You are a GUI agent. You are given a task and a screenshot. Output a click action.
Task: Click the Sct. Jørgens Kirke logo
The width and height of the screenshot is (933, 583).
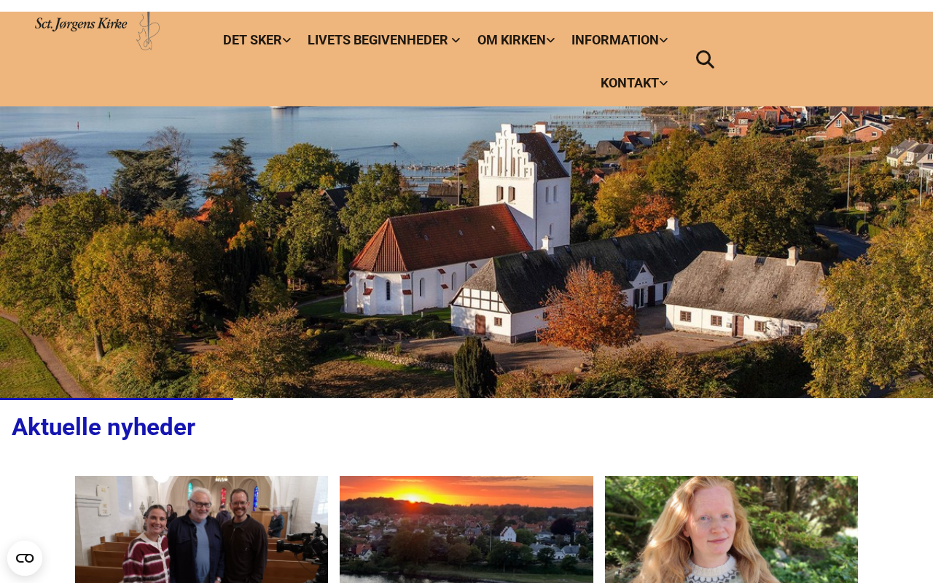coord(97,31)
